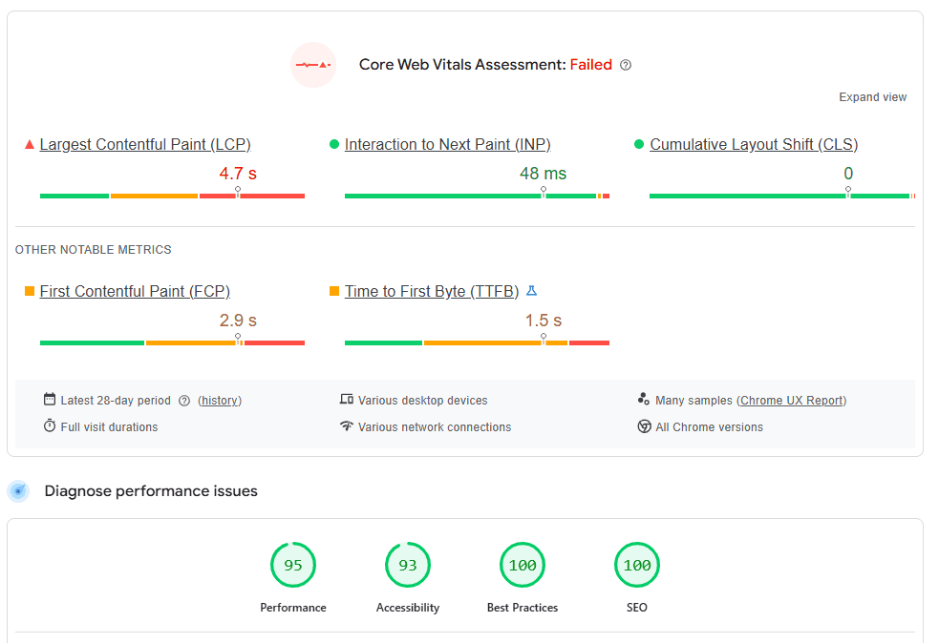Open the First Contentful Paint link
The width and height of the screenshot is (939, 643).
tap(134, 291)
